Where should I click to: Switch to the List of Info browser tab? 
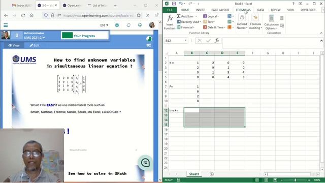pyautogui.click(x=97, y=6)
